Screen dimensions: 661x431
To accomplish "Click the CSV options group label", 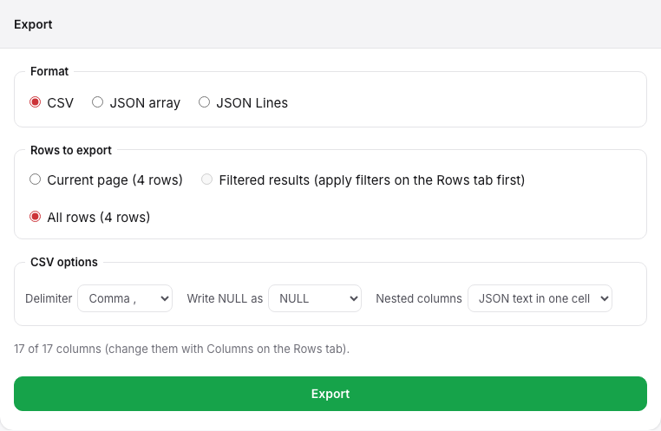I will click(64, 262).
